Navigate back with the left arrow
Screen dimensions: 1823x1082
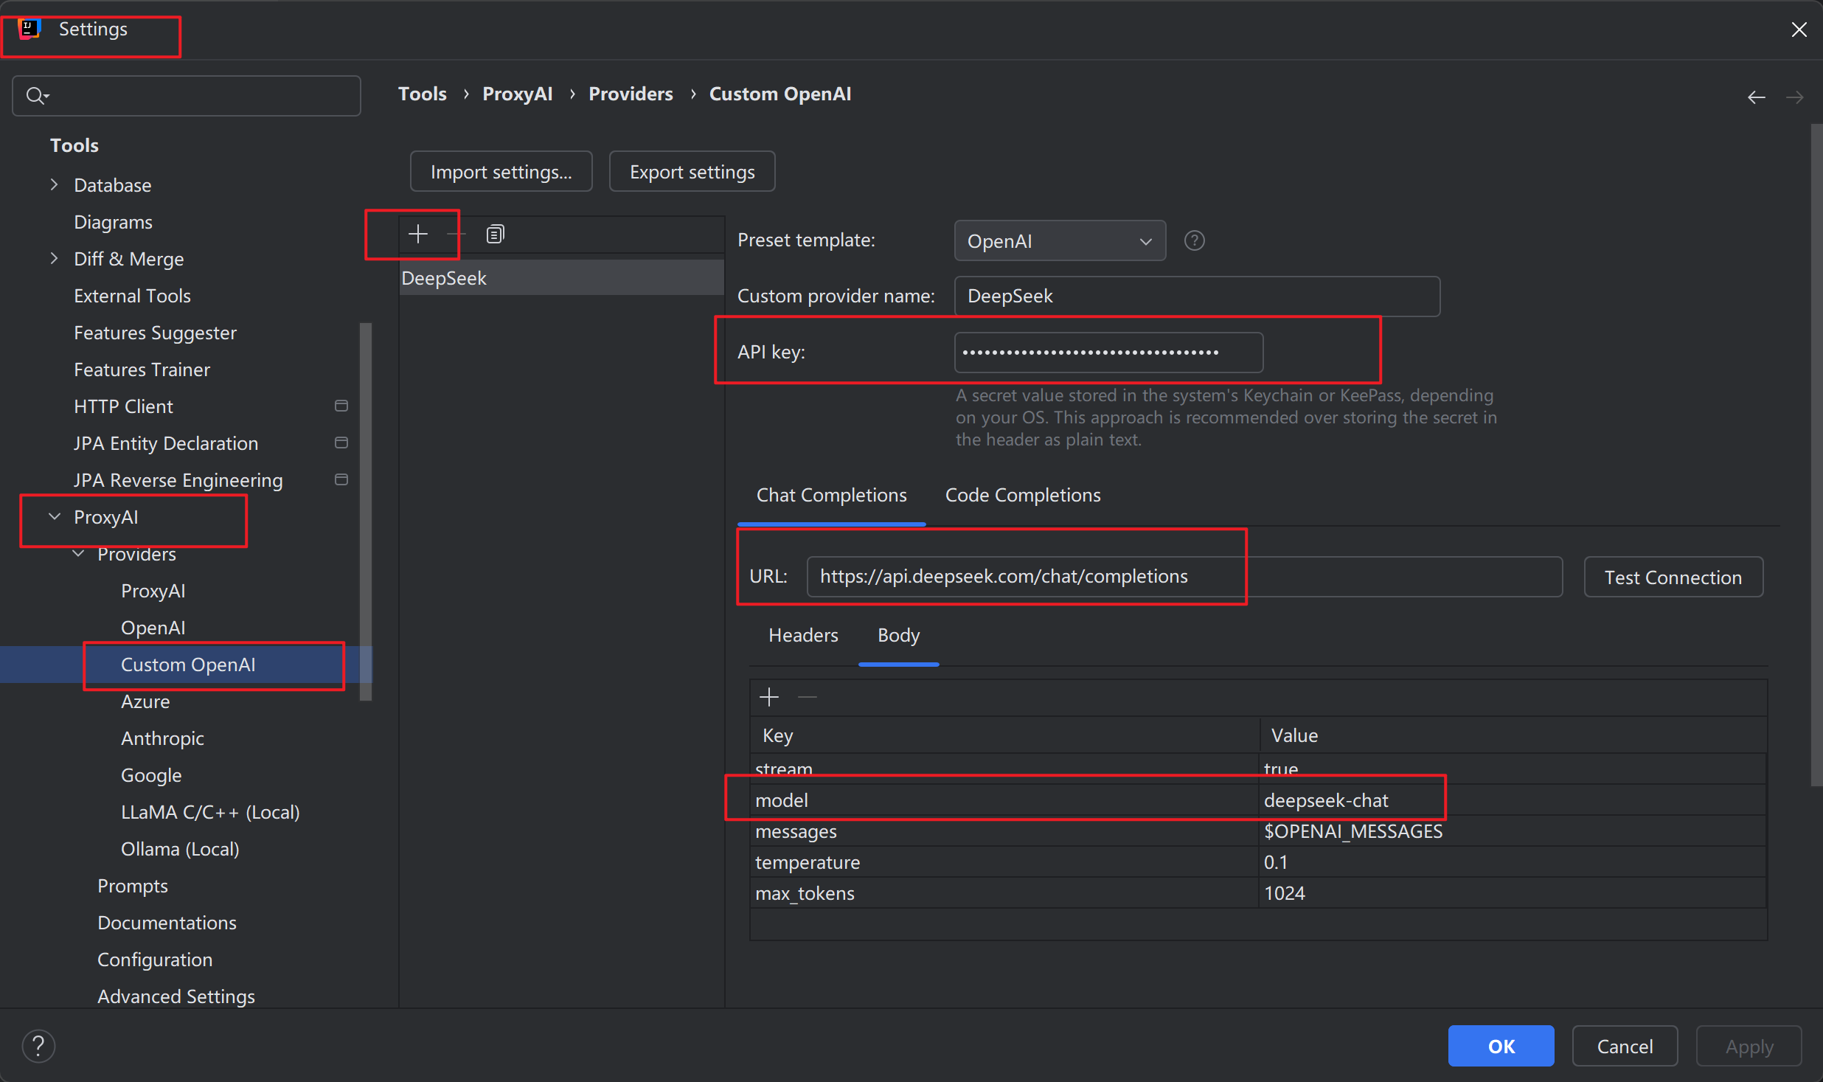[x=1757, y=97]
